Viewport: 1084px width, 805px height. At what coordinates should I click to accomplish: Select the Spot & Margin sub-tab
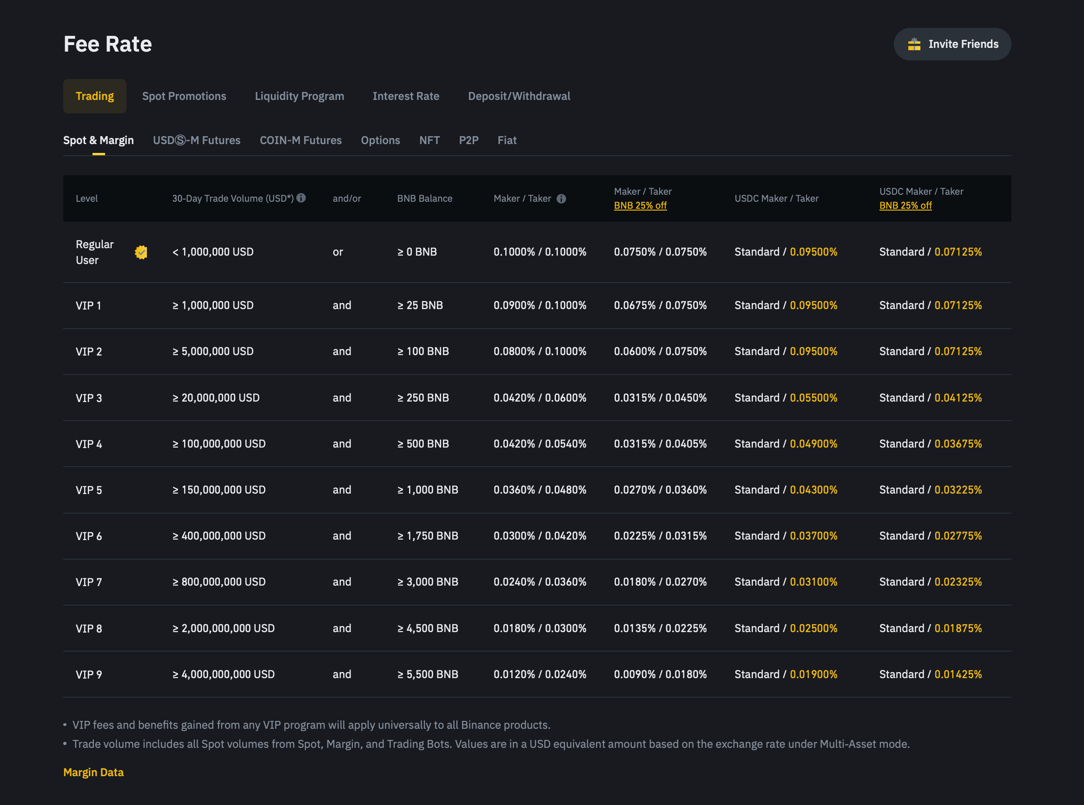click(99, 140)
